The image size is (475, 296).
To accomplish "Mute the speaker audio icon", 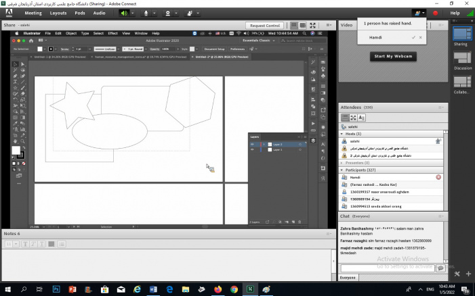I will coord(125,13).
